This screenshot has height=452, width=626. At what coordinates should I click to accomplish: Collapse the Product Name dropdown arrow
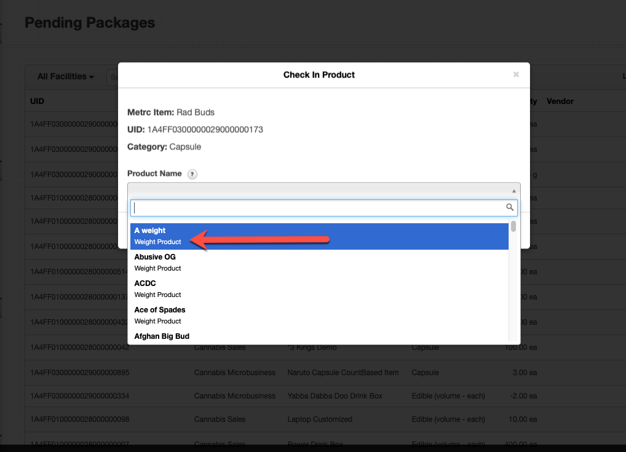tap(514, 191)
